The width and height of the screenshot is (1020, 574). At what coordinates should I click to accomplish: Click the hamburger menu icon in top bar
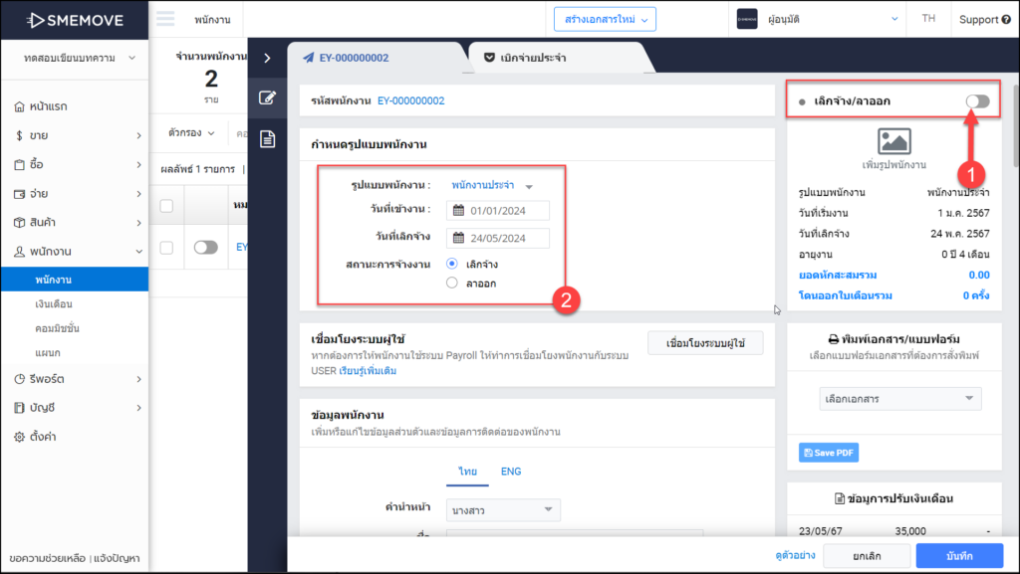click(165, 19)
